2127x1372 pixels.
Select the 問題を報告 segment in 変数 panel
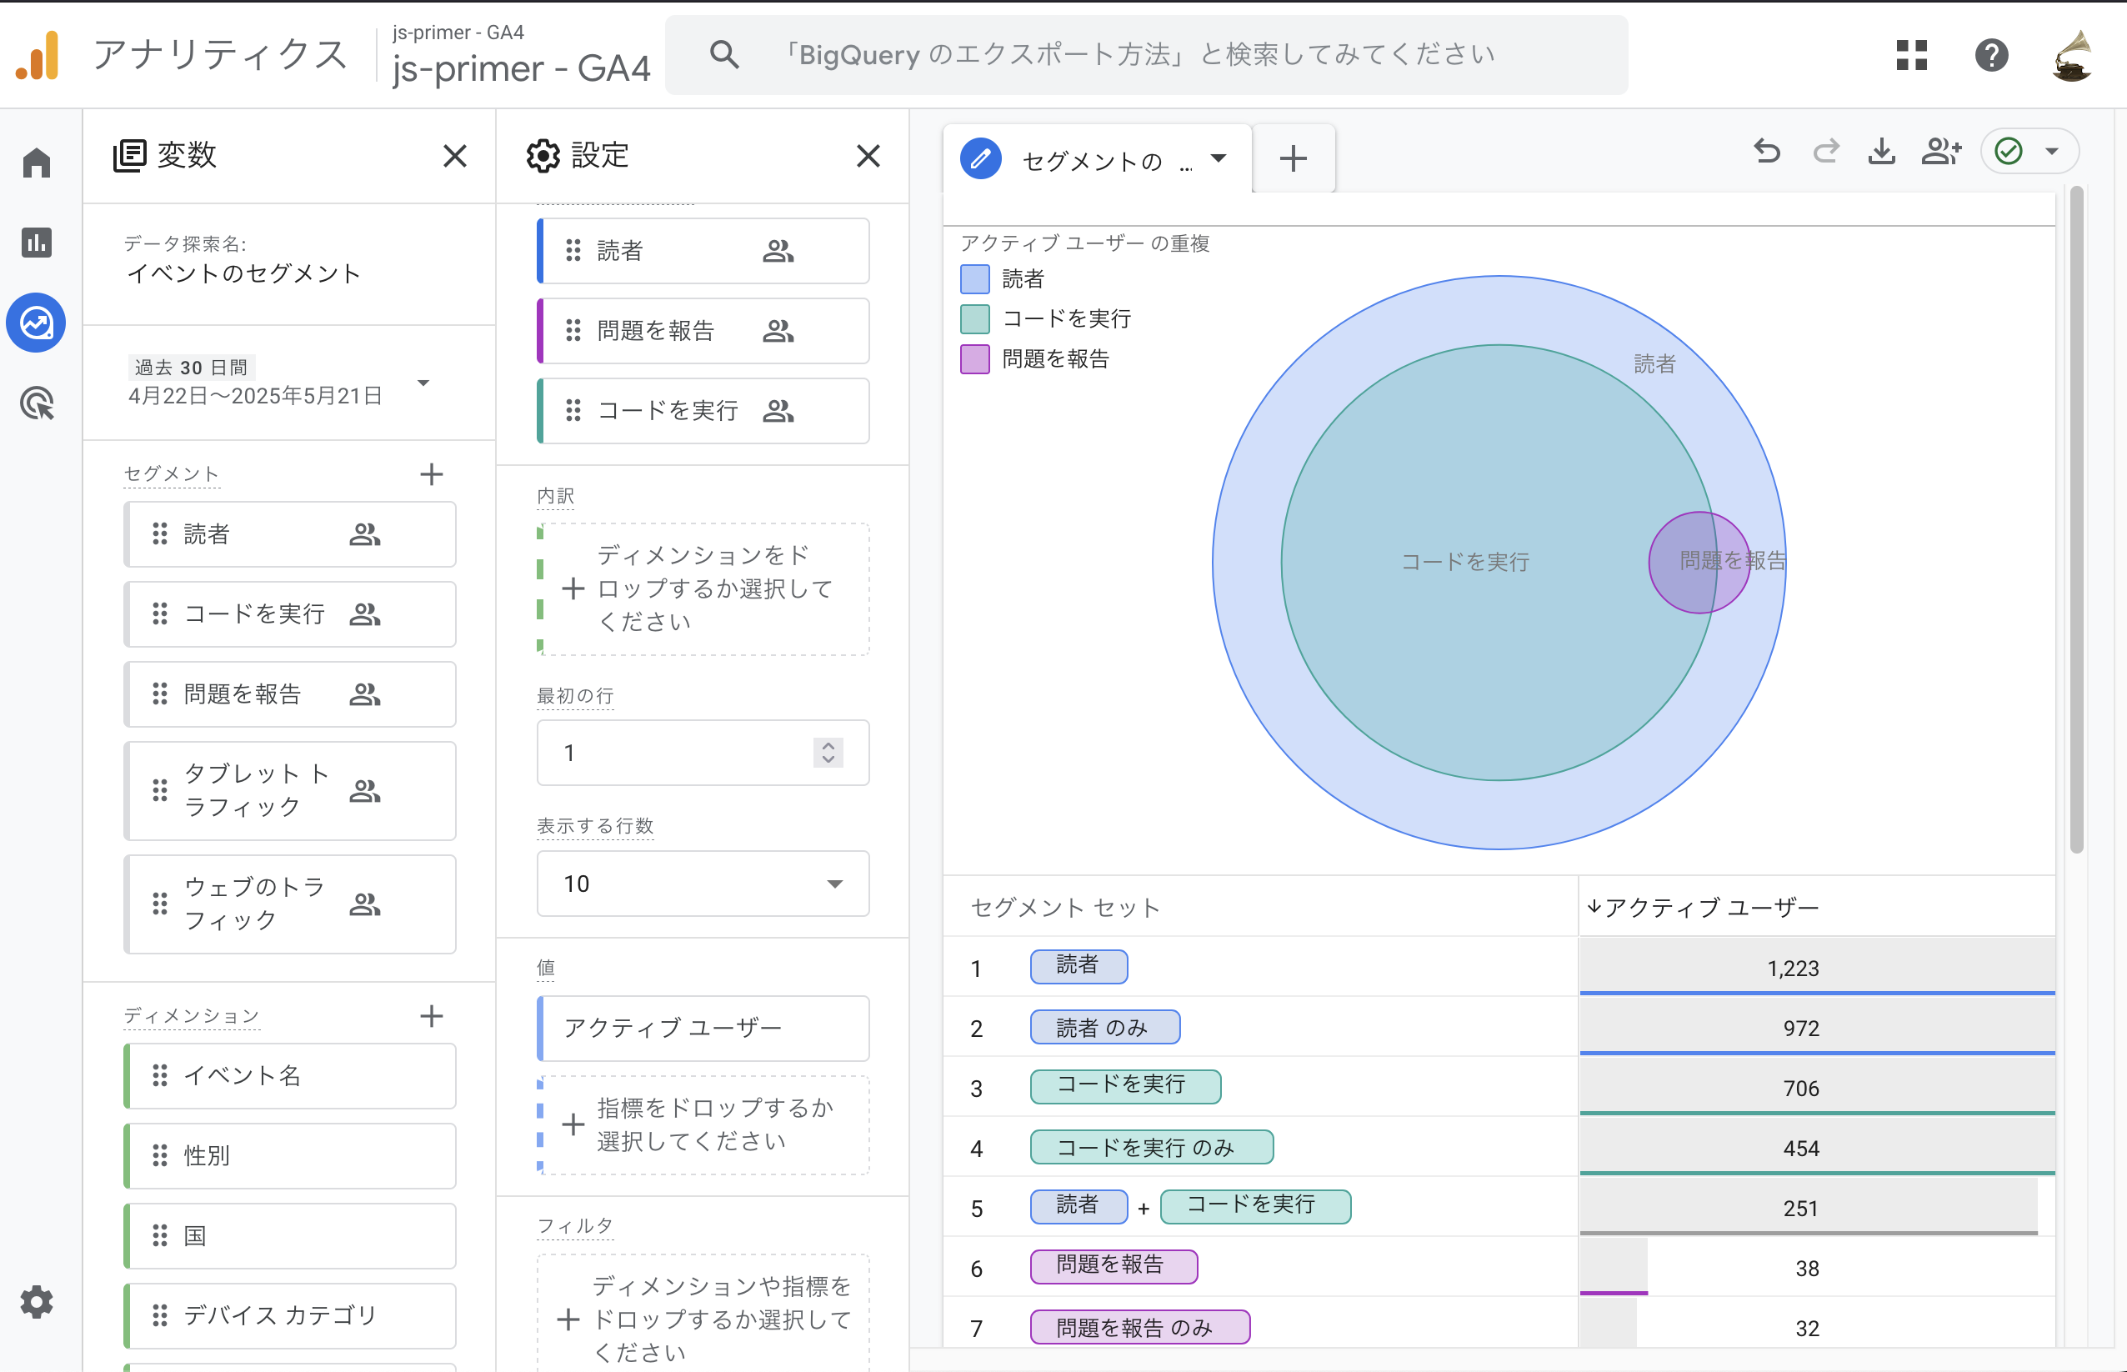290,695
